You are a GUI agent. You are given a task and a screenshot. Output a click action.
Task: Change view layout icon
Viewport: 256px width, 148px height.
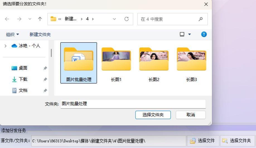pyautogui.click(x=182, y=34)
